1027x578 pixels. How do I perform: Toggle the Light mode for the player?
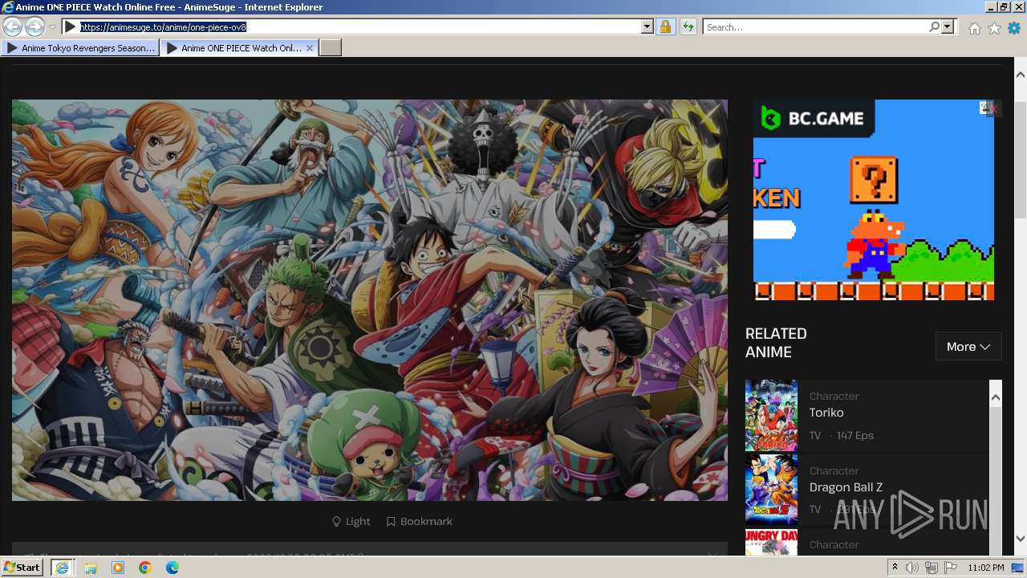click(x=351, y=522)
